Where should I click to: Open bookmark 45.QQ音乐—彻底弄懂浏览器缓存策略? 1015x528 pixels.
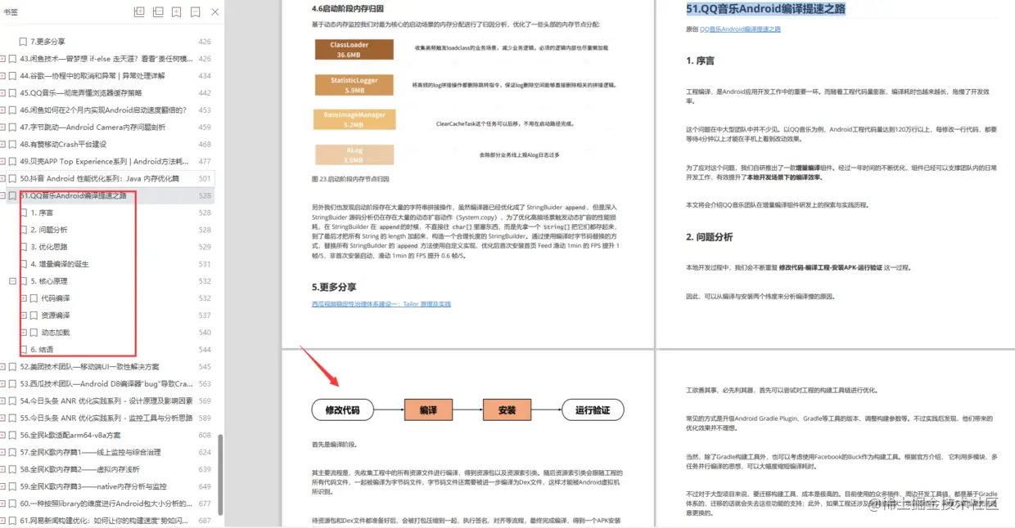(x=81, y=93)
